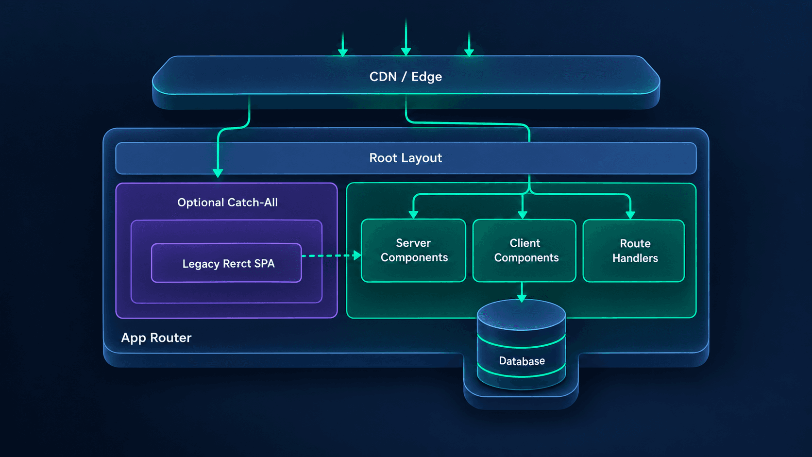
Task: Choose the Client Components box
Action: coord(524,250)
